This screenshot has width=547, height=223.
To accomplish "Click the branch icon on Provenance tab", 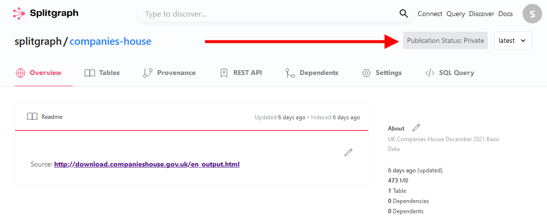I will (148, 73).
